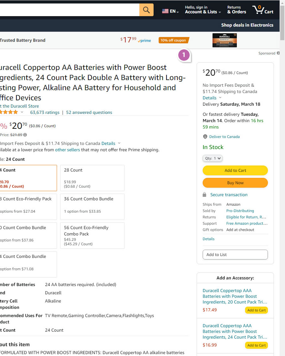285x356 pixels.
Task: Select the 36 Count Combo Bundle option
Action: point(92,207)
